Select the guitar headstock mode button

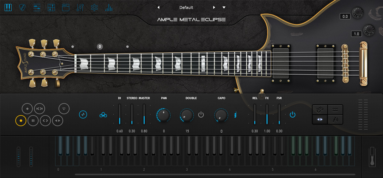320,109
